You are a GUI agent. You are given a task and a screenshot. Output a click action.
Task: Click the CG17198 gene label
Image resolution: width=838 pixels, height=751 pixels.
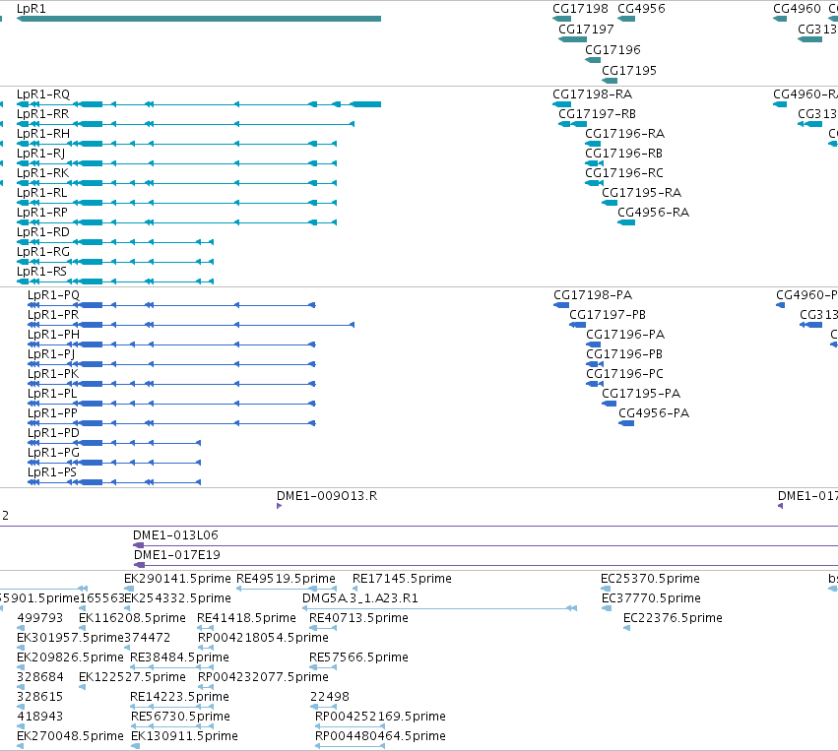point(580,9)
